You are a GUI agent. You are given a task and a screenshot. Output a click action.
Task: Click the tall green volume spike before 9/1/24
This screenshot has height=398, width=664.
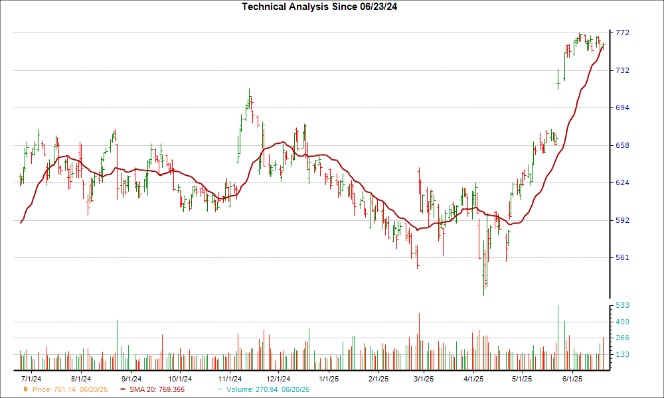click(118, 345)
